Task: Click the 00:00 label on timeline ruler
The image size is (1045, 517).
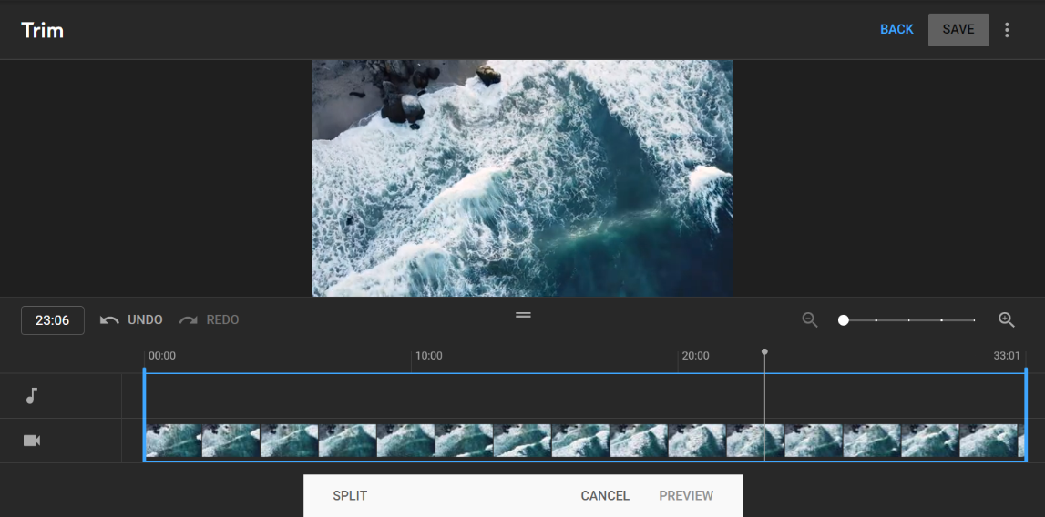Action: tap(162, 356)
